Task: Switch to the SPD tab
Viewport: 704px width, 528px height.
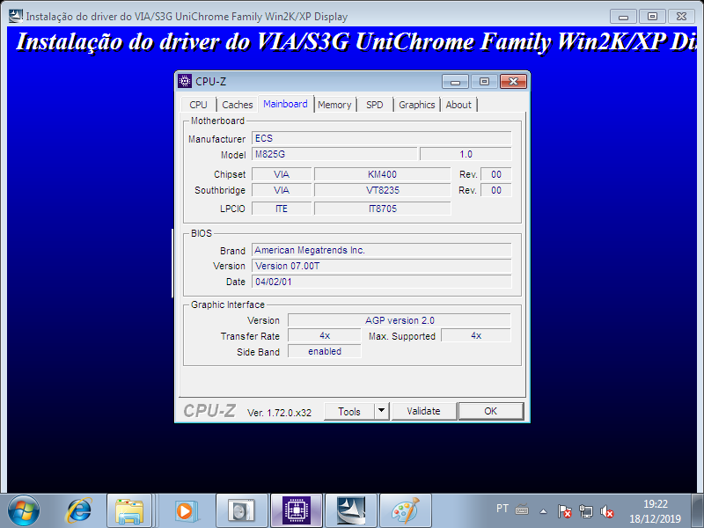Action: point(375,105)
